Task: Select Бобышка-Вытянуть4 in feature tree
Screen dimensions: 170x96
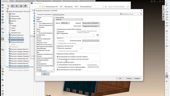Action: point(17,40)
